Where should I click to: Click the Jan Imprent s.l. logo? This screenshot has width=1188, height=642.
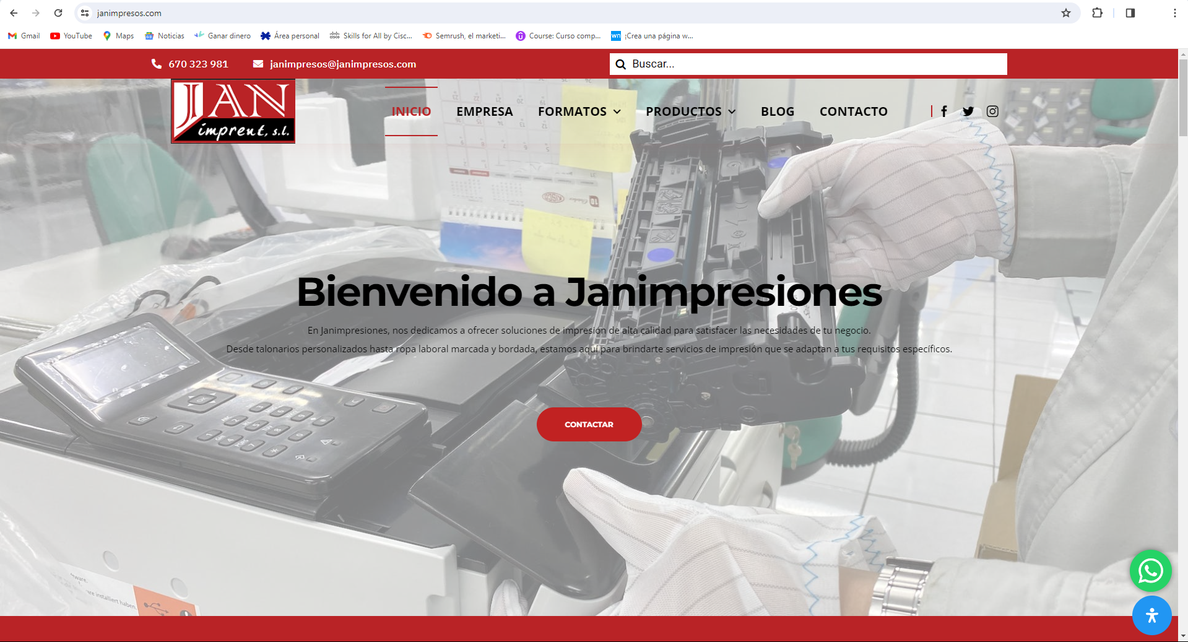tap(233, 111)
